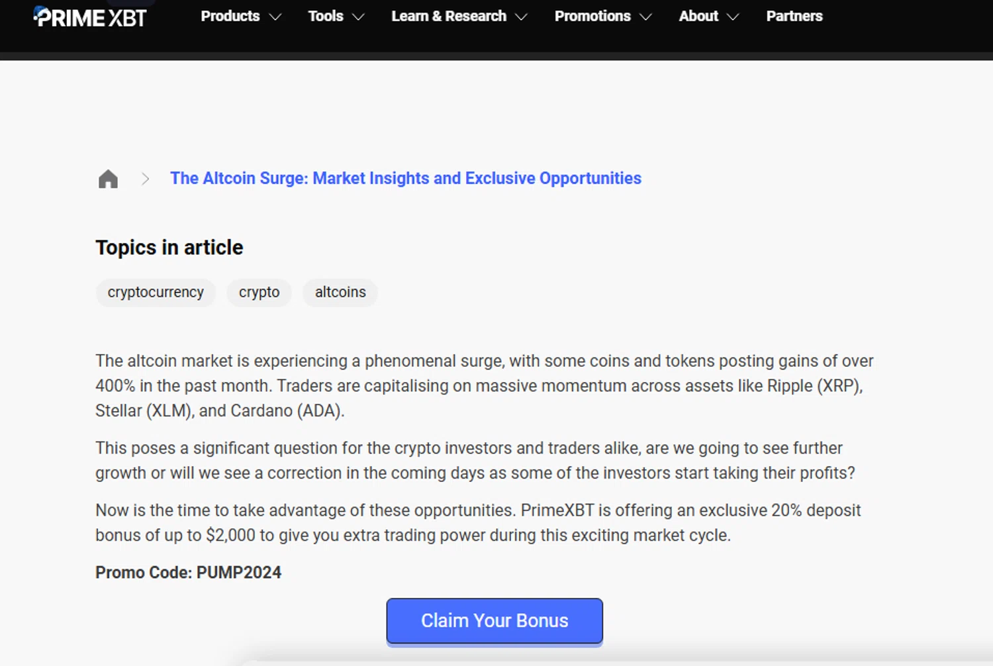Select the crypto topic tag
This screenshot has width=993, height=666.
260,292
